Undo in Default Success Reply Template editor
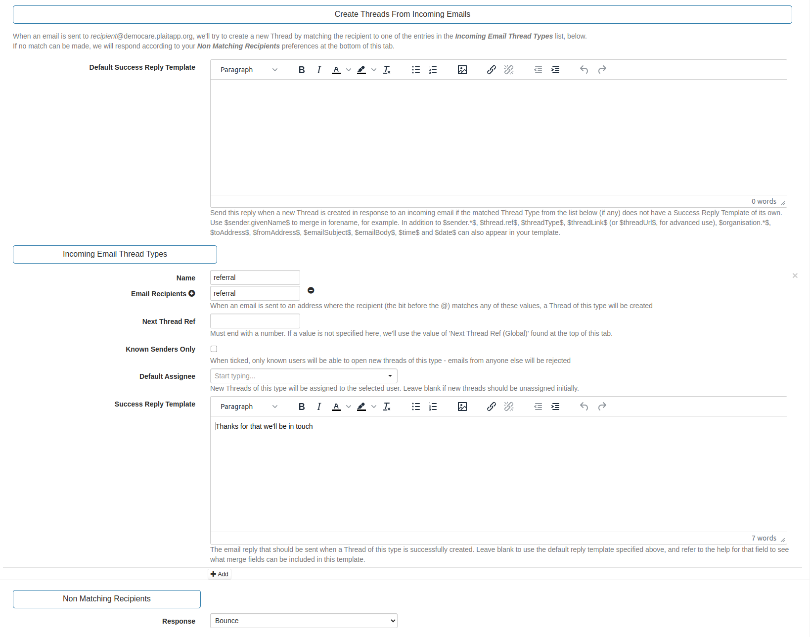This screenshot has height=637, width=810. [584, 70]
